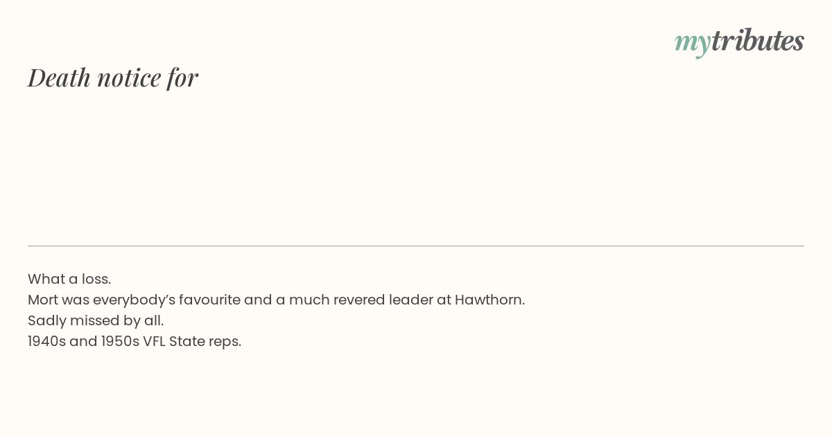832x436 pixels.
Task: Click the green "my" in the logo
Action: tap(693, 44)
